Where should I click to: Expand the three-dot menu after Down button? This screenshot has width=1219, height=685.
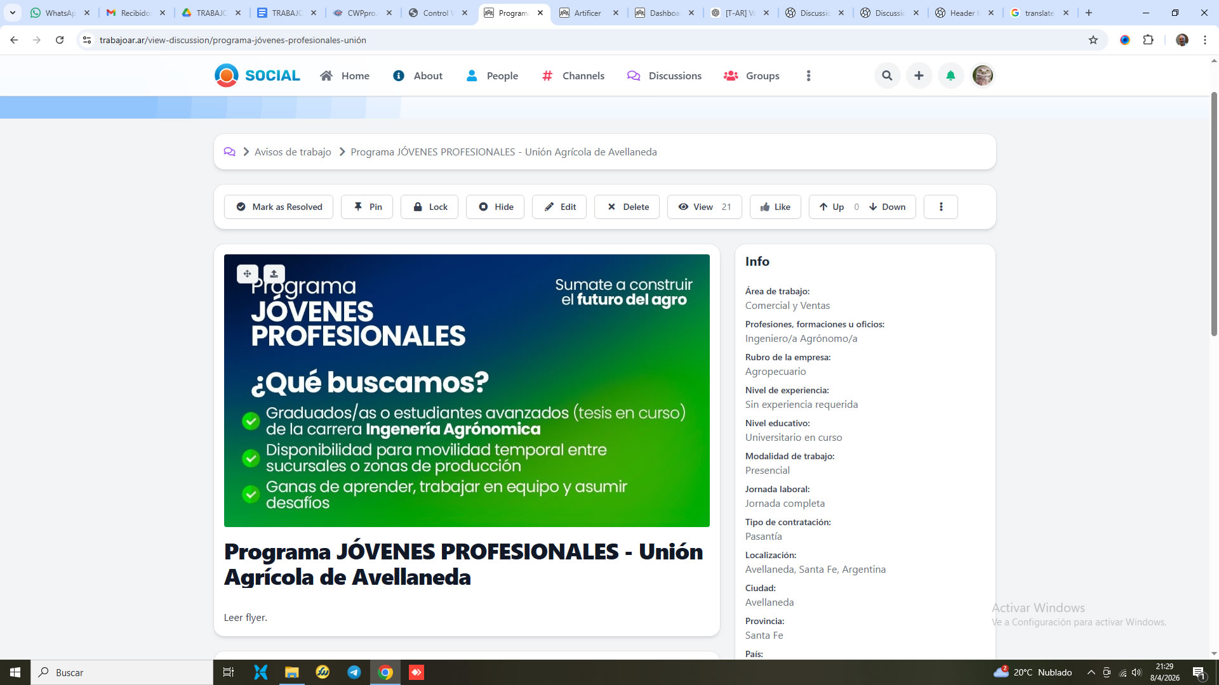(x=940, y=207)
